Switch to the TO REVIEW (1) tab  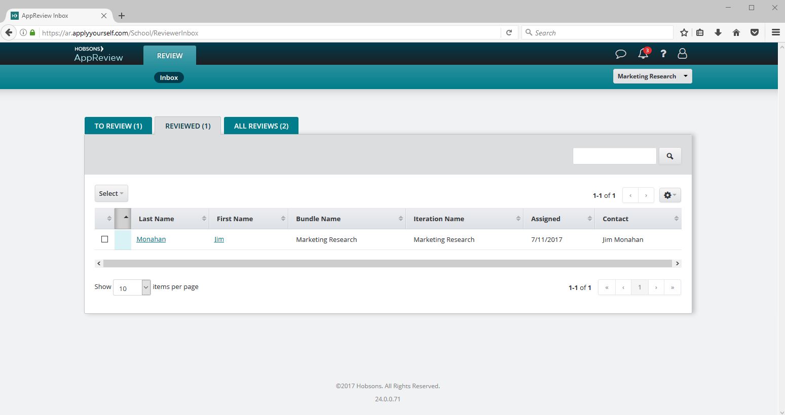tap(118, 126)
